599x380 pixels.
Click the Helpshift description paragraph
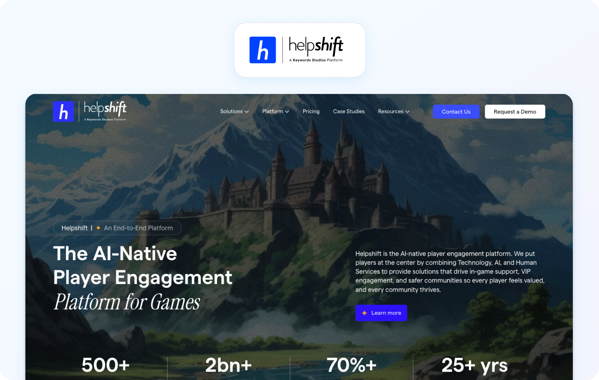tap(450, 272)
